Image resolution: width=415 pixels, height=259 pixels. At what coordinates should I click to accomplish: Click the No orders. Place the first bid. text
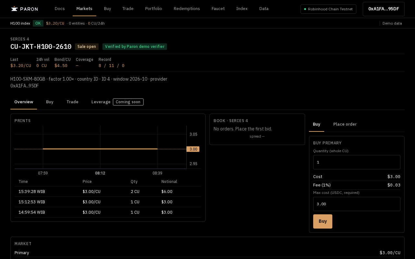click(x=243, y=129)
